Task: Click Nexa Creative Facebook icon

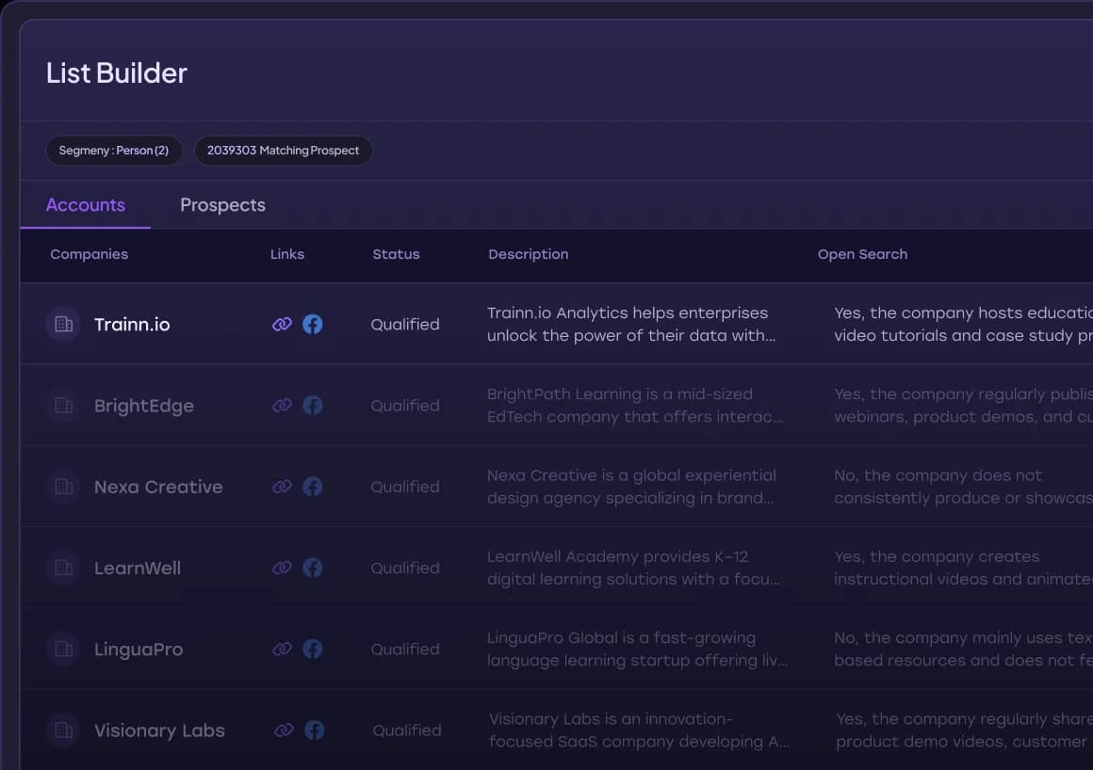Action: (313, 487)
